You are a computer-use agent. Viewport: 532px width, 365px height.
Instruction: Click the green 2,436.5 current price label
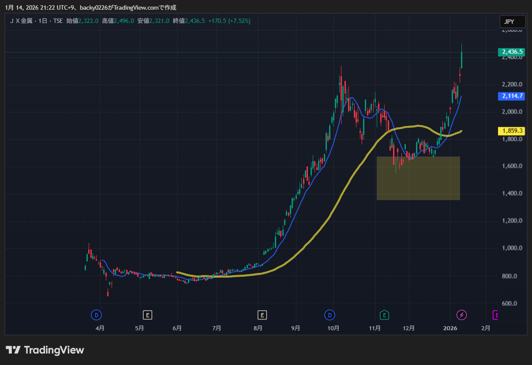click(x=512, y=52)
